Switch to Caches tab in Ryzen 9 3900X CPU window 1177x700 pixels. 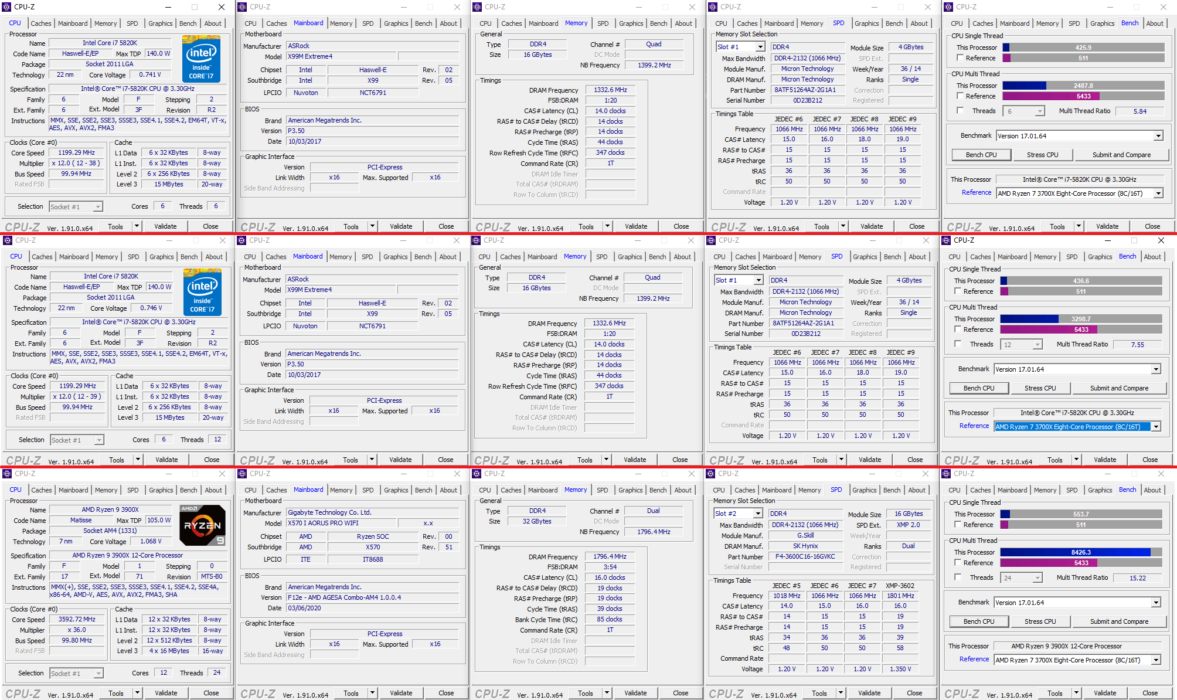click(x=41, y=490)
